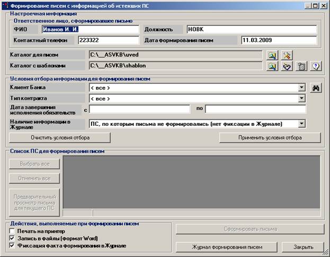
Task: Click the edit templates icon with pencil
Action: [287, 66]
